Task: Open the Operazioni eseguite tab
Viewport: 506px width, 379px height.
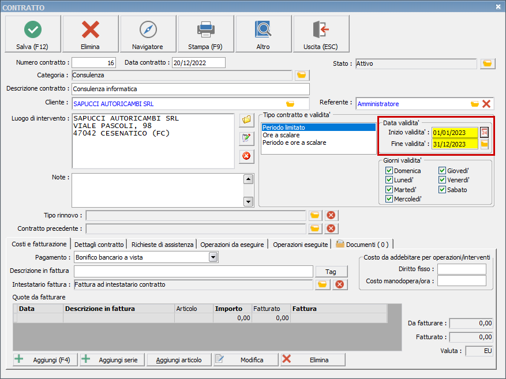Action: [x=301, y=245]
